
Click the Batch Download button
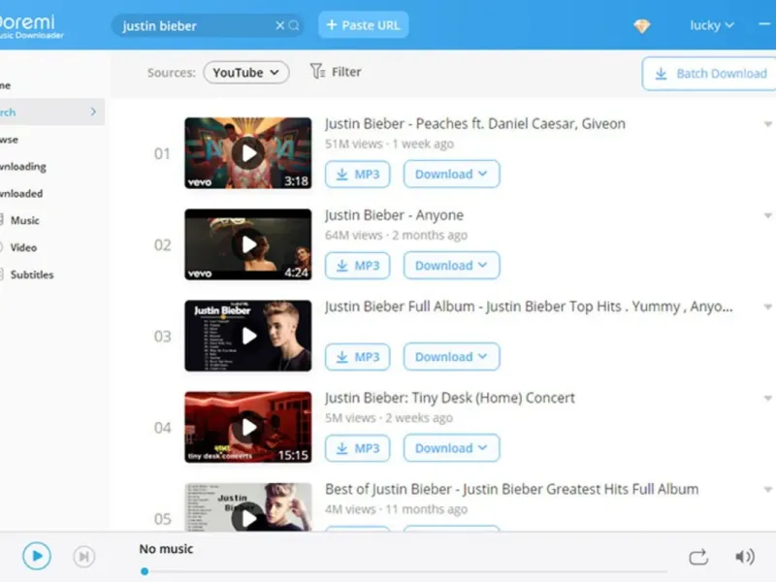tap(709, 74)
